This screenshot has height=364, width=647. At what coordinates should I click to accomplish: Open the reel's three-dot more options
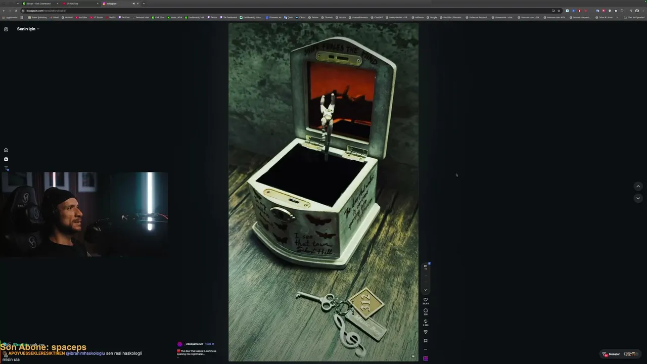[425, 349]
